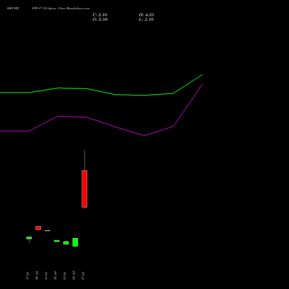Click the L: 2.10 low value

click(x=146, y=20)
